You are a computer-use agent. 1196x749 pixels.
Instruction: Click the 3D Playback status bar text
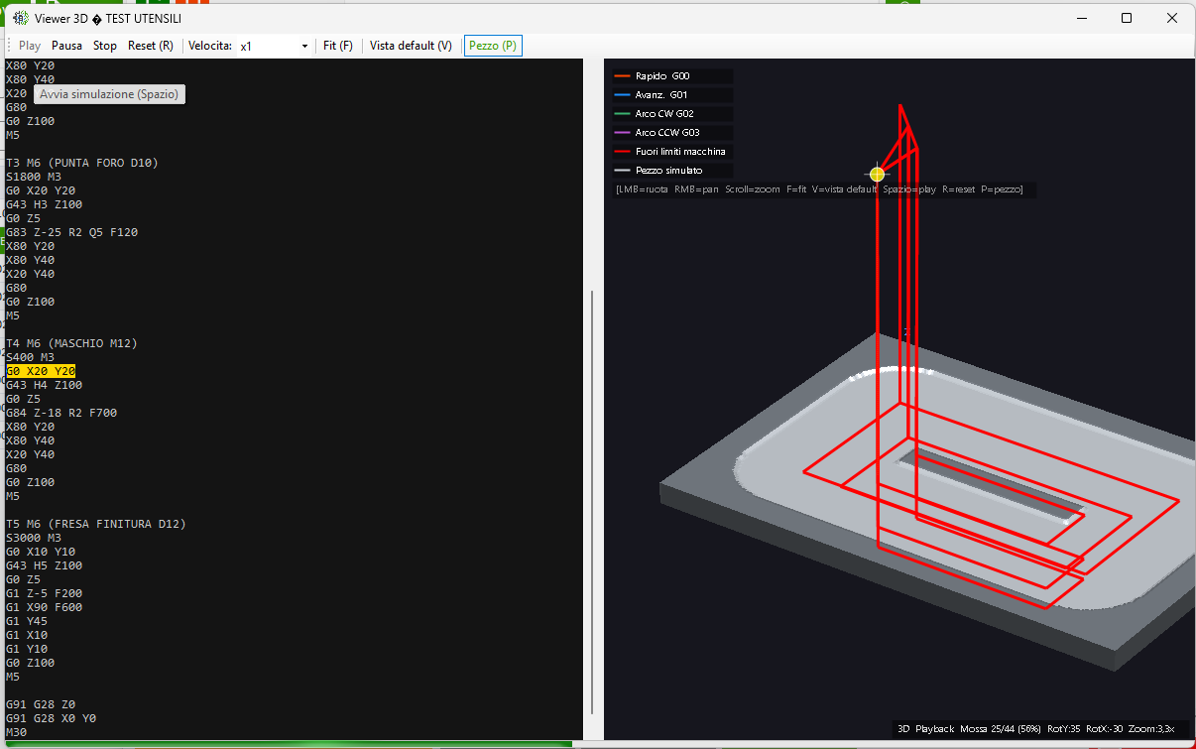pyautogui.click(x=1036, y=728)
